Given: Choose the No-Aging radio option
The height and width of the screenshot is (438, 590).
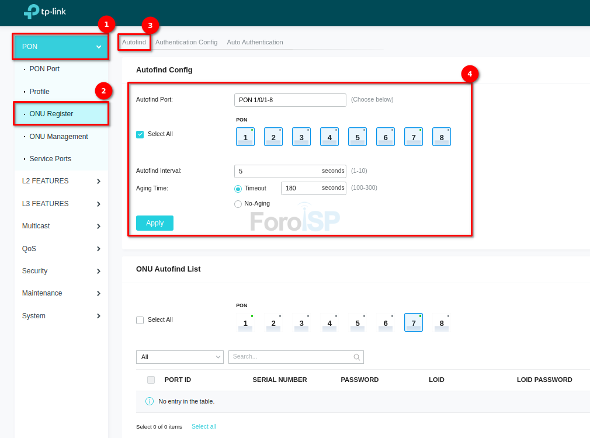Looking at the screenshot, I should [x=238, y=204].
